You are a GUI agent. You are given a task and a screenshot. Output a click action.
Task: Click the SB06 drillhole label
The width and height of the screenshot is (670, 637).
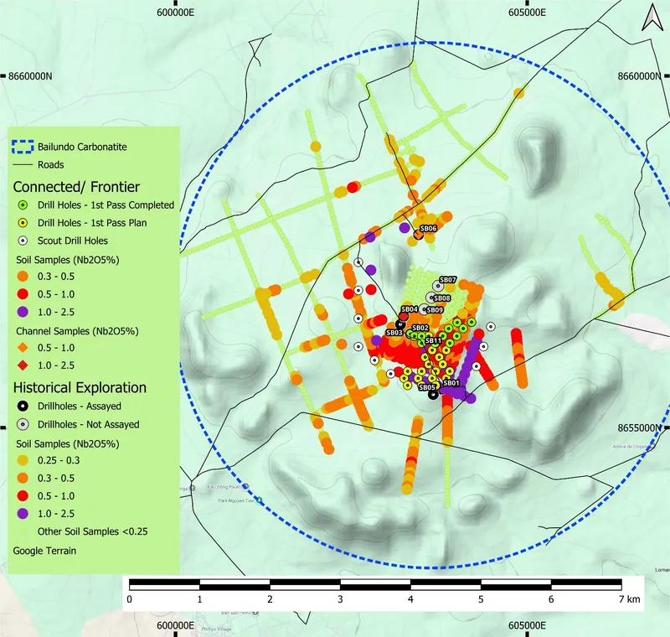[428, 229]
